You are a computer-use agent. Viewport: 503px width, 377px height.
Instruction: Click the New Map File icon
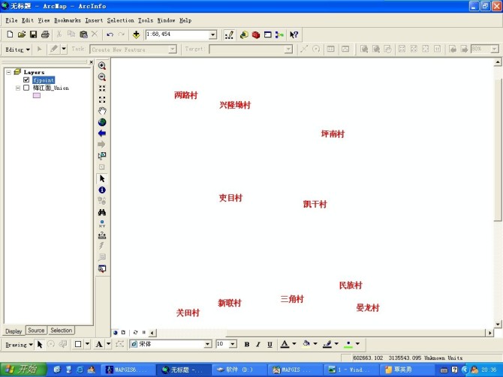10,34
